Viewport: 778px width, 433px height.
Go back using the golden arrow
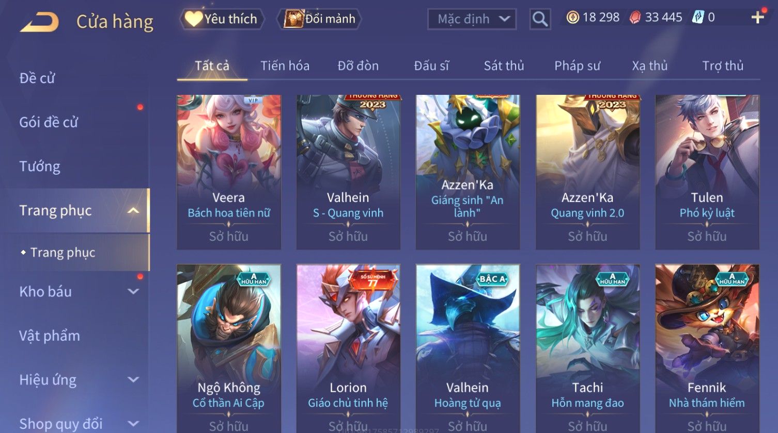coord(39,22)
